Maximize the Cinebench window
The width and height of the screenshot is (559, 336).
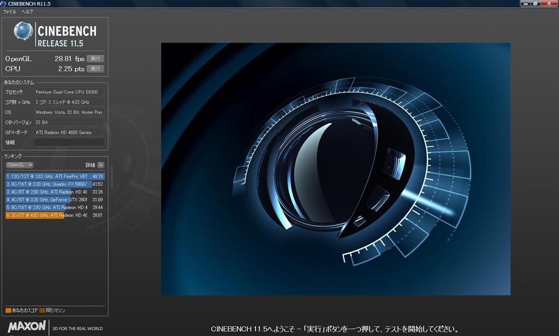(535, 4)
